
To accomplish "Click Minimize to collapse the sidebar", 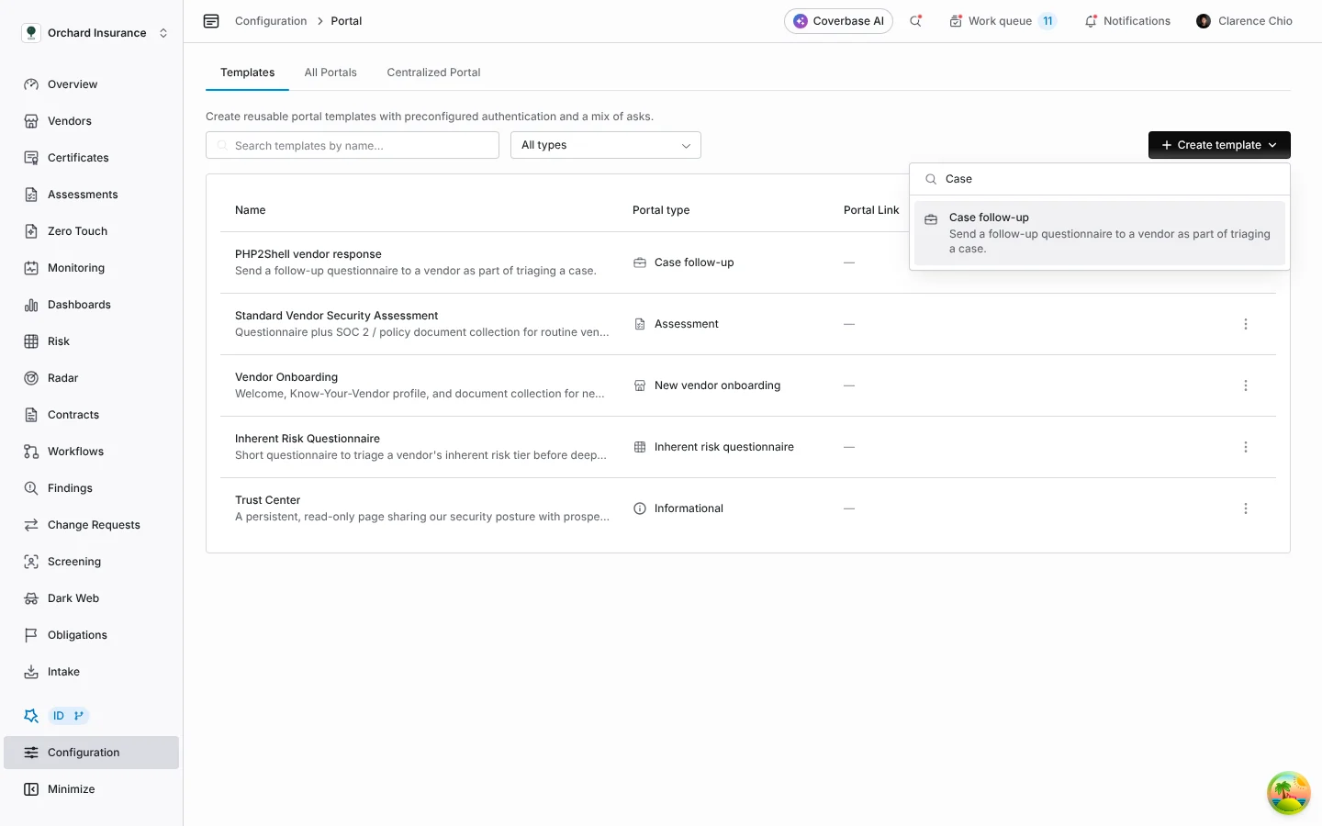I will pos(91,789).
